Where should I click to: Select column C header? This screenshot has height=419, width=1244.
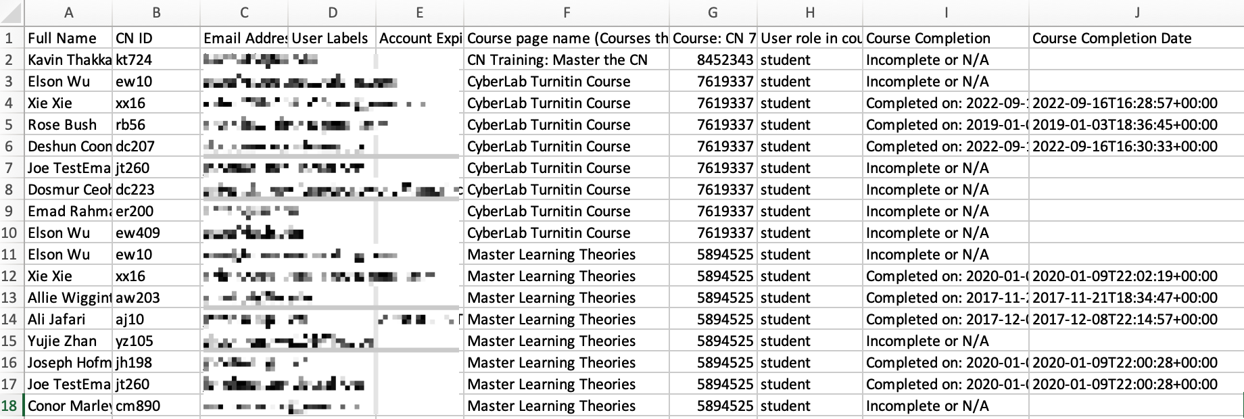244,13
